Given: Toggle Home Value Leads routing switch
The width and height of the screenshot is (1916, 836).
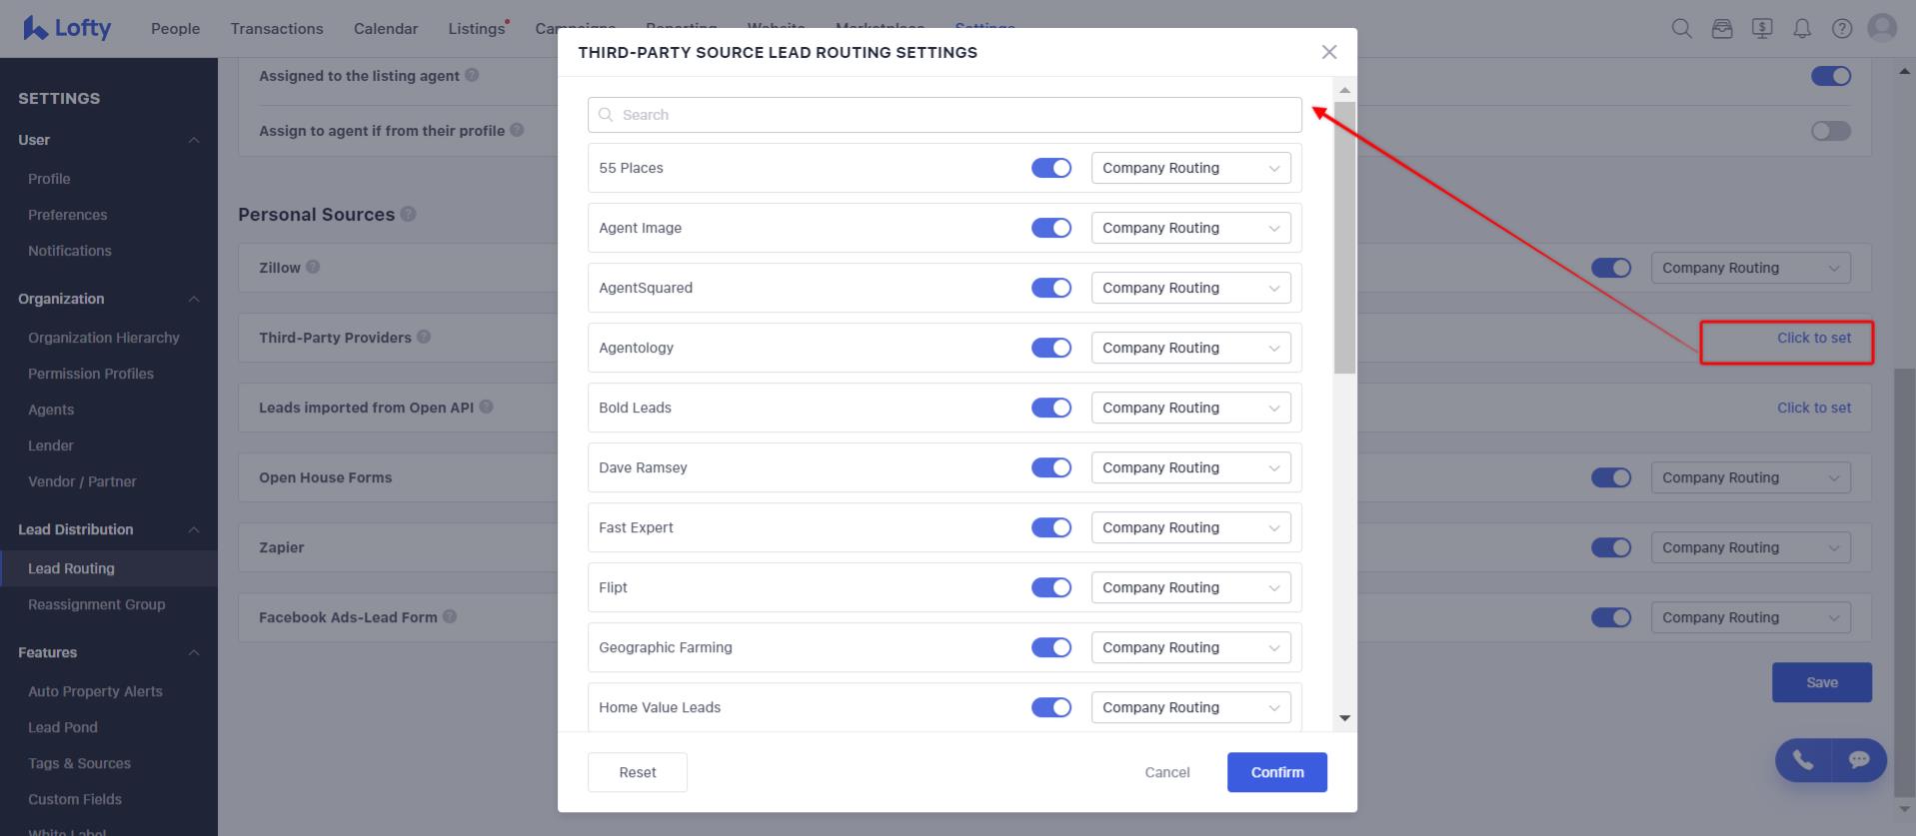Looking at the screenshot, I should [x=1051, y=707].
